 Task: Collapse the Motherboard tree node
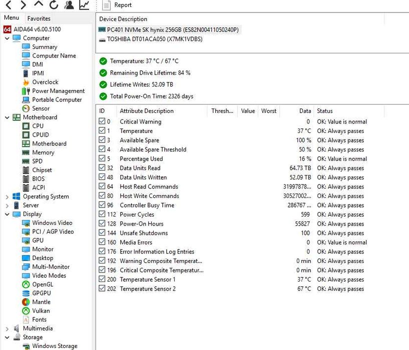click(7, 117)
